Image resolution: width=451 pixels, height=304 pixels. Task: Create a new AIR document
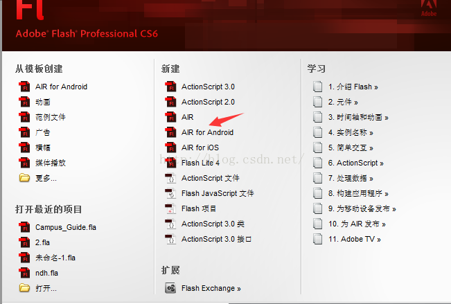[188, 117]
